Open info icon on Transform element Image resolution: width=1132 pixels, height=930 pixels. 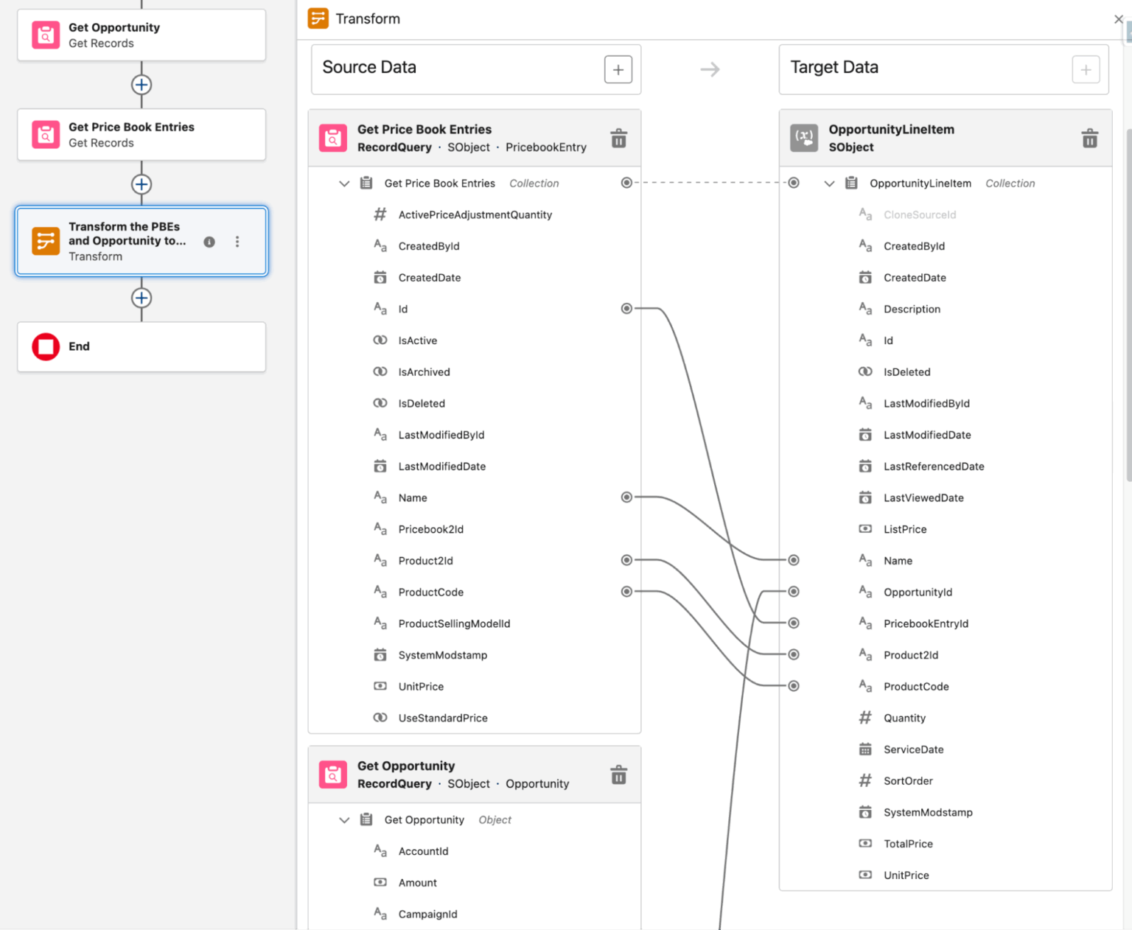[209, 242]
